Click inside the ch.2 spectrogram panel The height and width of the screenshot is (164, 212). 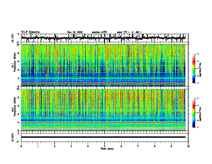click(x=103, y=110)
